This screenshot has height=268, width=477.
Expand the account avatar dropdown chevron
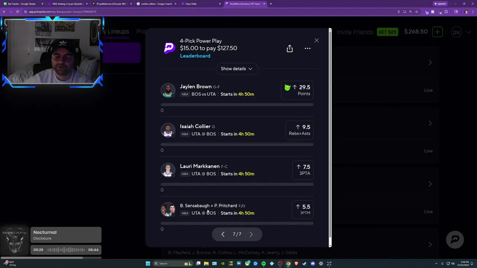[x=468, y=32]
